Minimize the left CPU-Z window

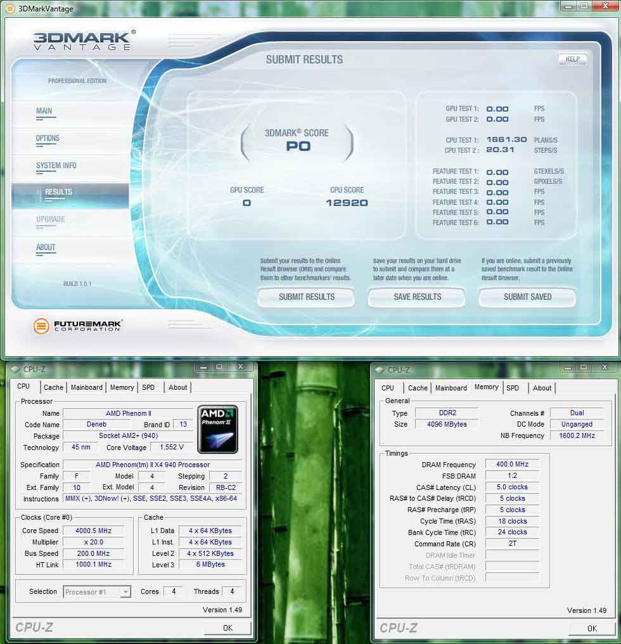click(203, 367)
